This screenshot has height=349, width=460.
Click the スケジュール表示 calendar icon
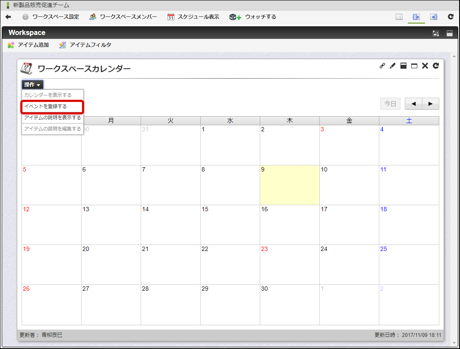coord(171,17)
